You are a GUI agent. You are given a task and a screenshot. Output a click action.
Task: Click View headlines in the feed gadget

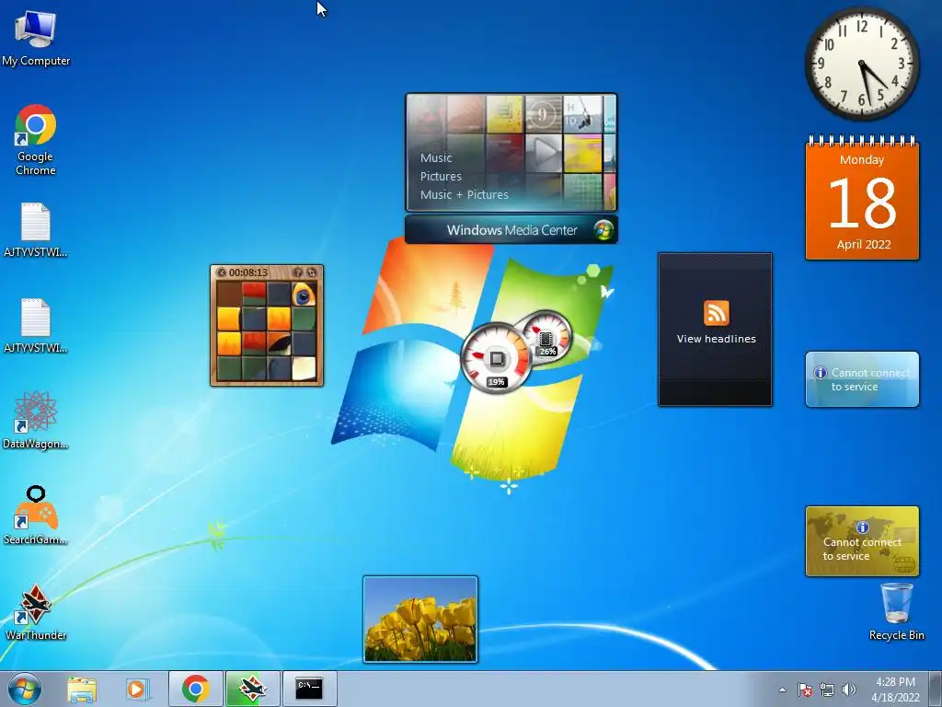click(716, 339)
